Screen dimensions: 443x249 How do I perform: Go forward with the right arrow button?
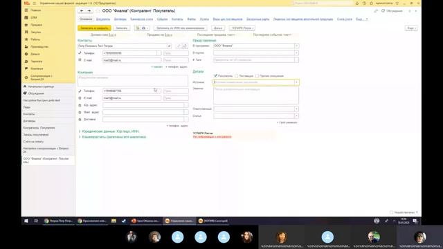(89, 11)
